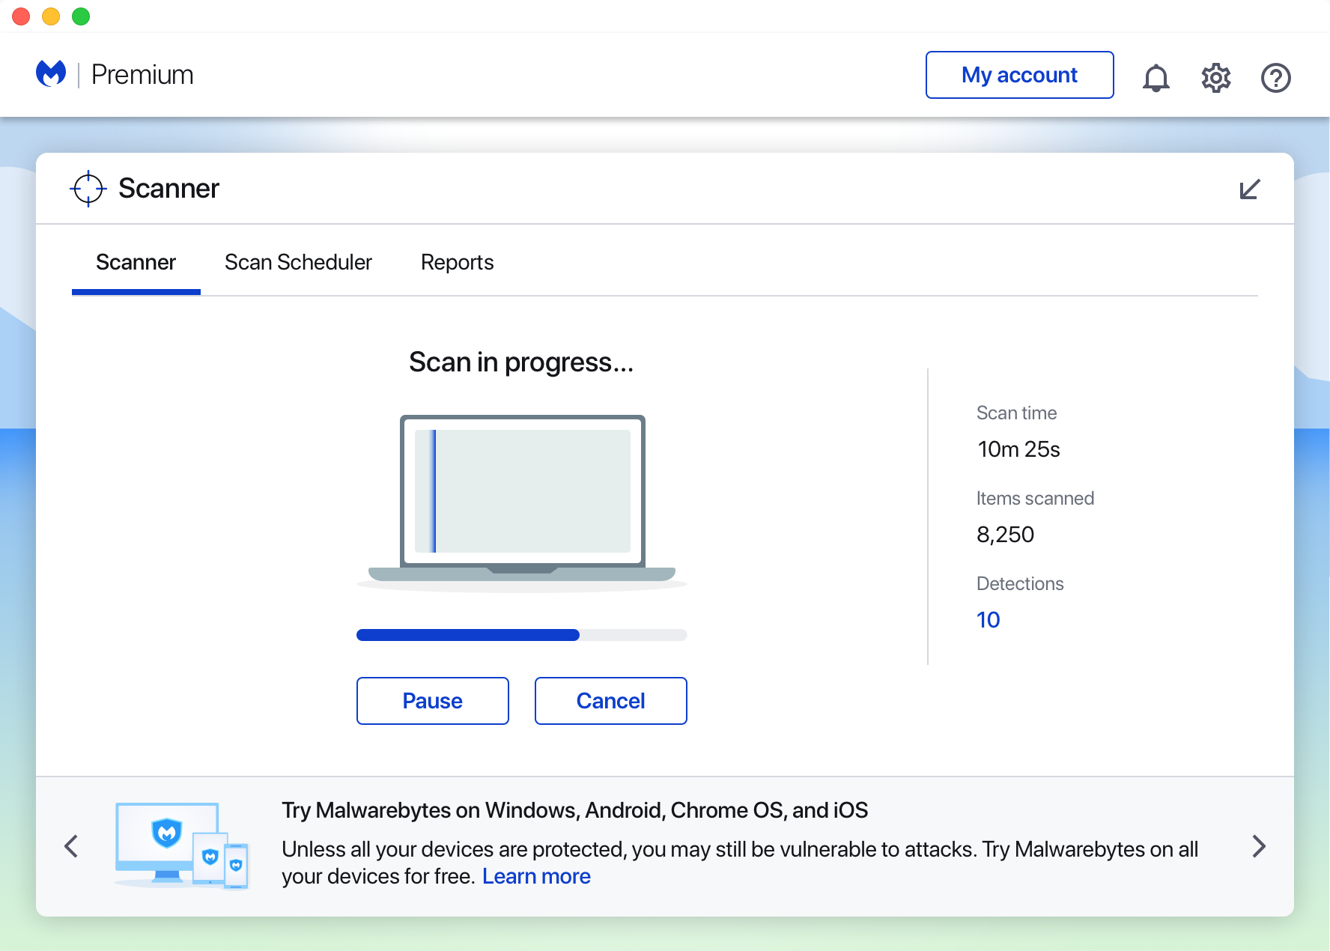
Task: Click the Try Malwarebytes promo headline
Action: (x=574, y=810)
